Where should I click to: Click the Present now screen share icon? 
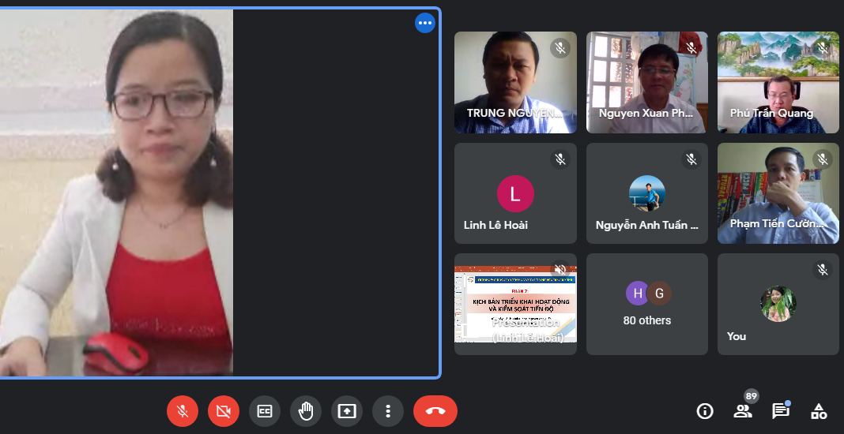click(x=347, y=411)
